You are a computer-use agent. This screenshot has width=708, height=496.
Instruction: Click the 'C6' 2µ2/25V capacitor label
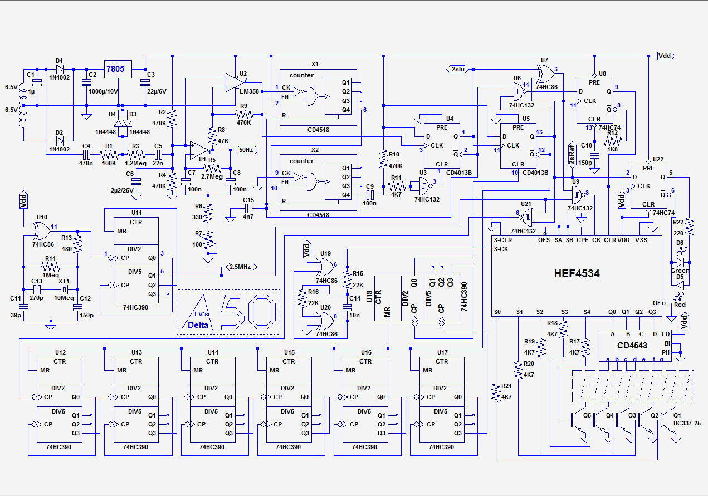[x=130, y=174]
